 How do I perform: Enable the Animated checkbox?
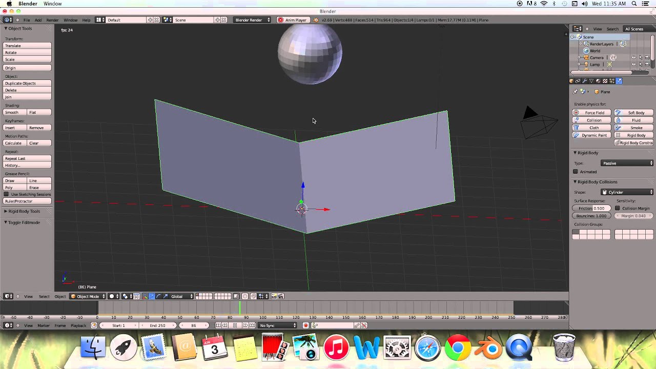click(x=576, y=172)
